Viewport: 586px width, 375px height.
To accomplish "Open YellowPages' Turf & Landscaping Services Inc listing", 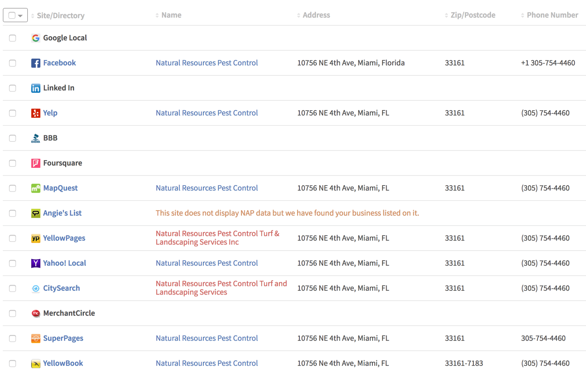I will tap(218, 238).
